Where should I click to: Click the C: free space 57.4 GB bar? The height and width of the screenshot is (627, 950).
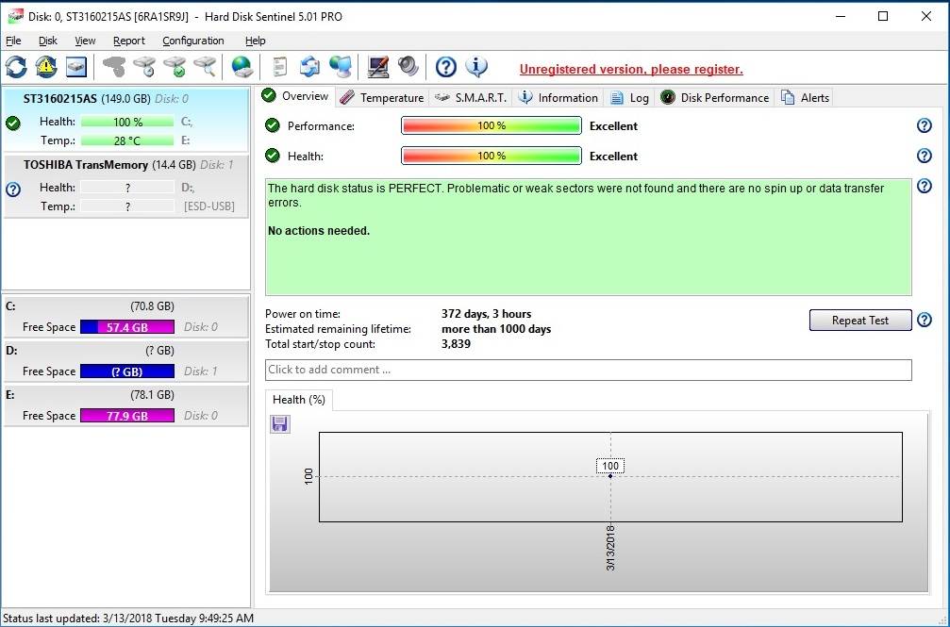tap(127, 327)
